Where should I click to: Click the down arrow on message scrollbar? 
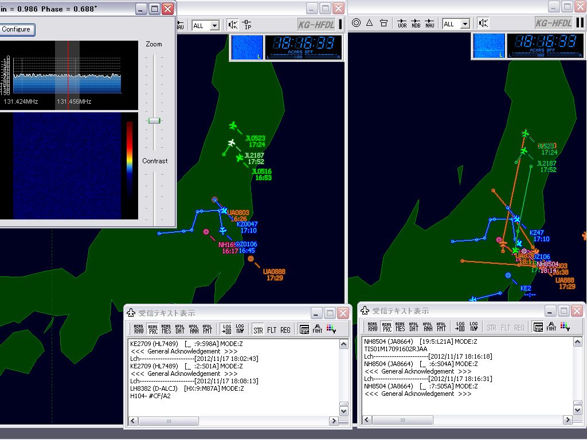343,411
